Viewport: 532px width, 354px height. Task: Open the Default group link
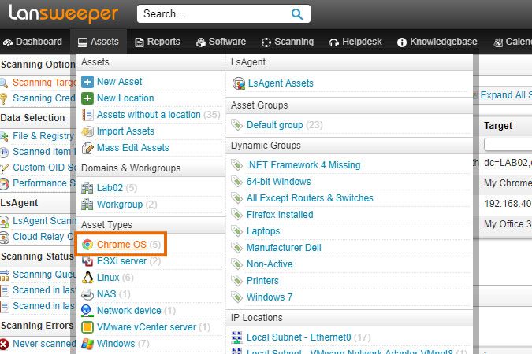(274, 125)
